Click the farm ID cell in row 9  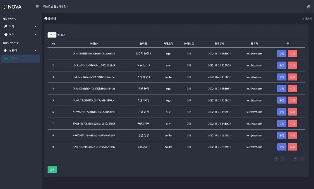[94, 147]
